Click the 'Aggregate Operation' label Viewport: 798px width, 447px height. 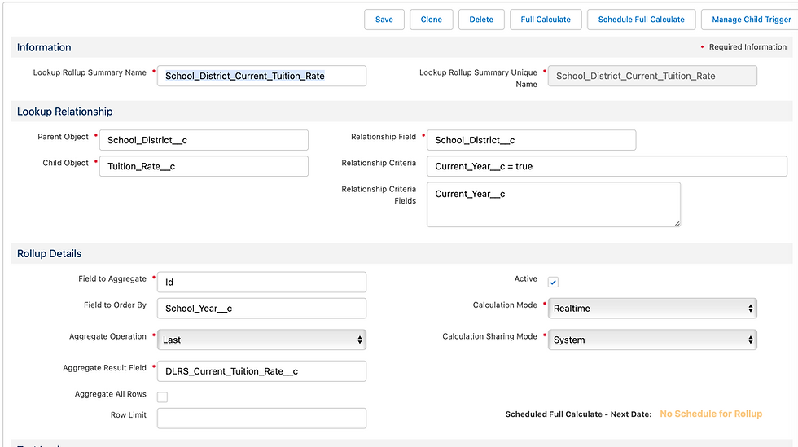click(107, 336)
